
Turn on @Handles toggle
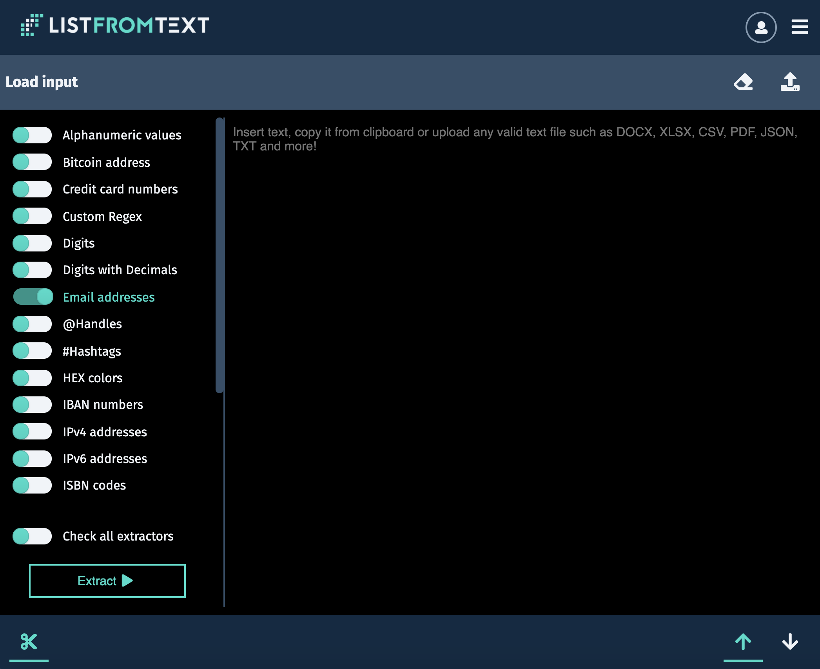tap(32, 324)
